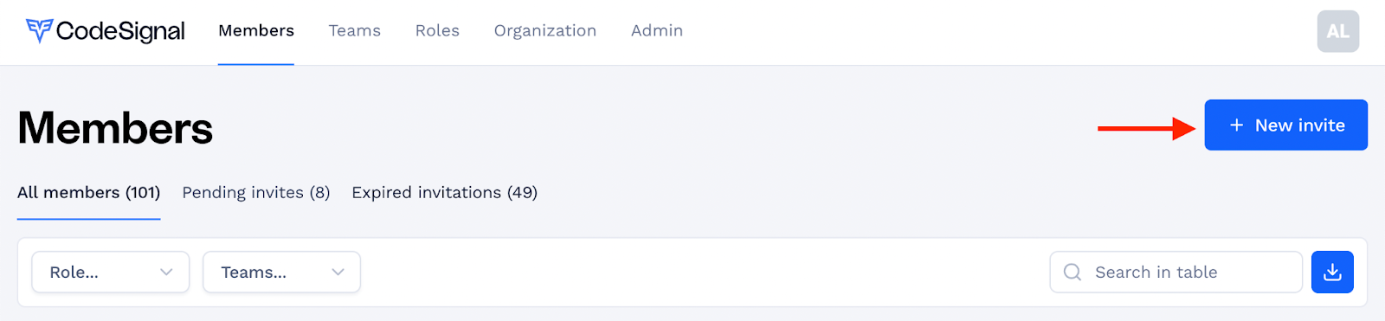Click the plus icon on New invite

click(x=1237, y=125)
